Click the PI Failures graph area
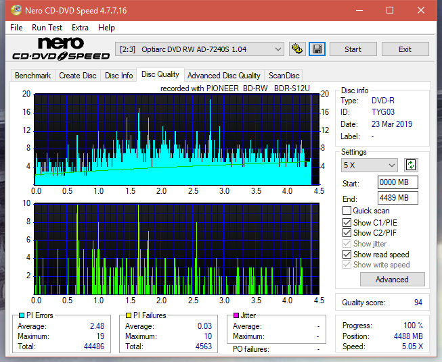The width and height of the screenshot is (442, 362). tap(177, 249)
